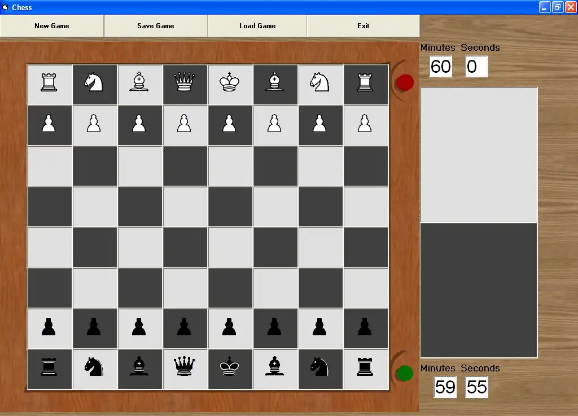Select the black knight beside the right rook
Screen dimensions: 578x416
click(319, 366)
